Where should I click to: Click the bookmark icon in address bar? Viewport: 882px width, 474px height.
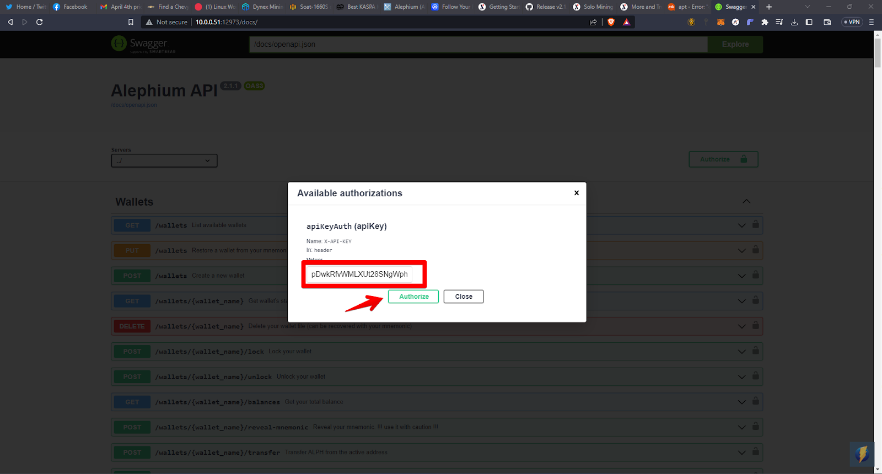[131, 22]
